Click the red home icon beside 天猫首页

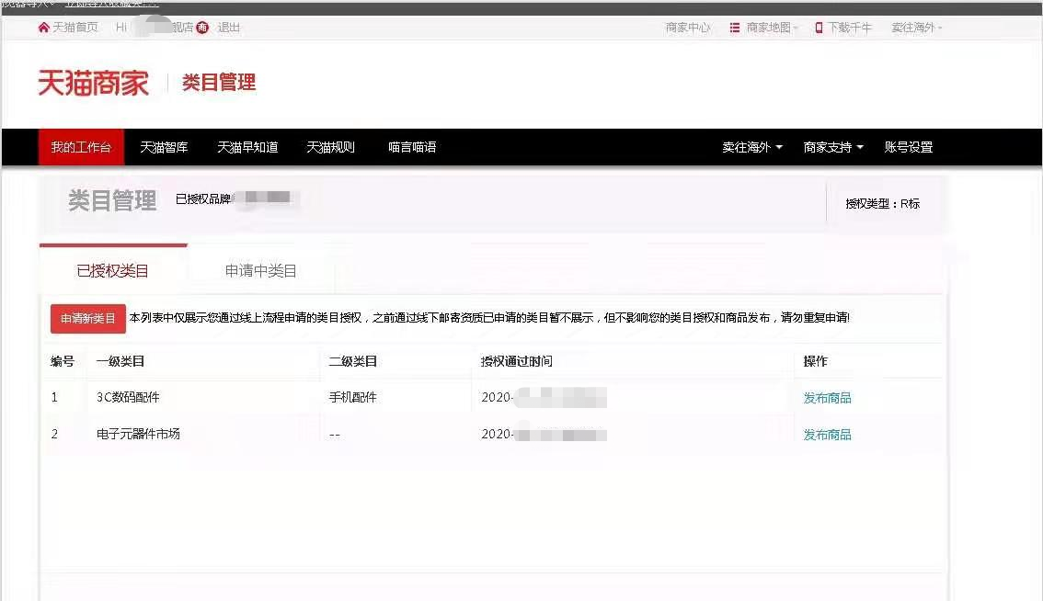44,28
